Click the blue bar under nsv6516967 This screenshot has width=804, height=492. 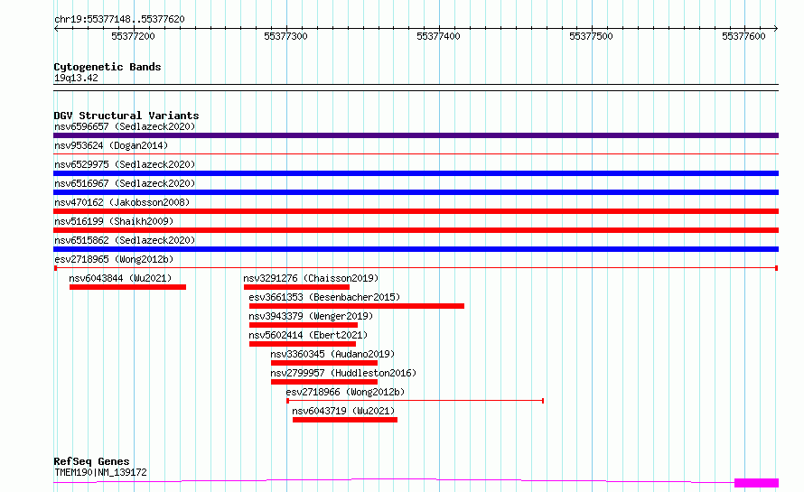416,192
